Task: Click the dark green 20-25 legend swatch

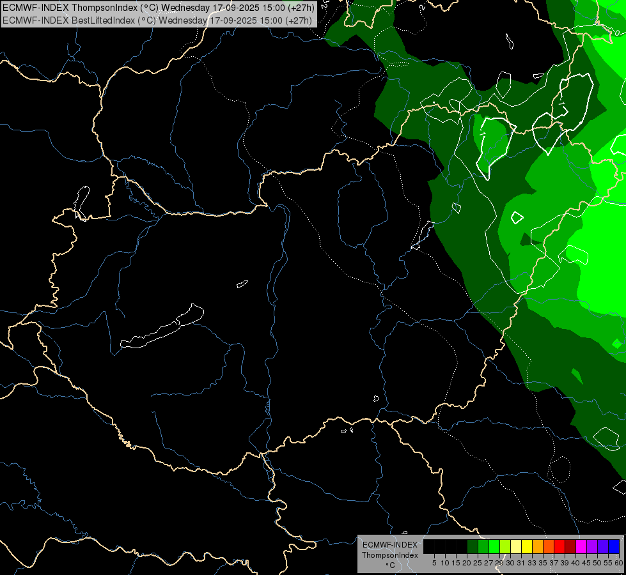Action: pos(473,546)
